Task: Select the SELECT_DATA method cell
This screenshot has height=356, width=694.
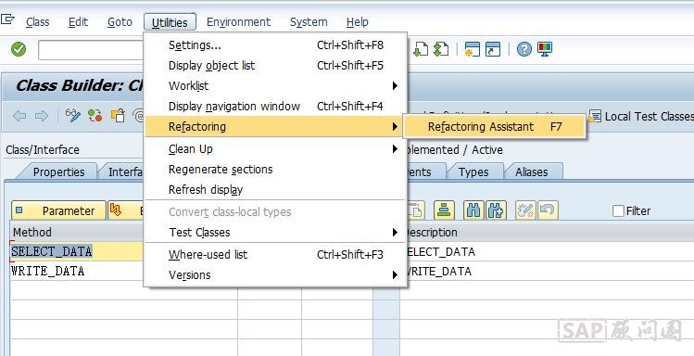Action: [77, 251]
